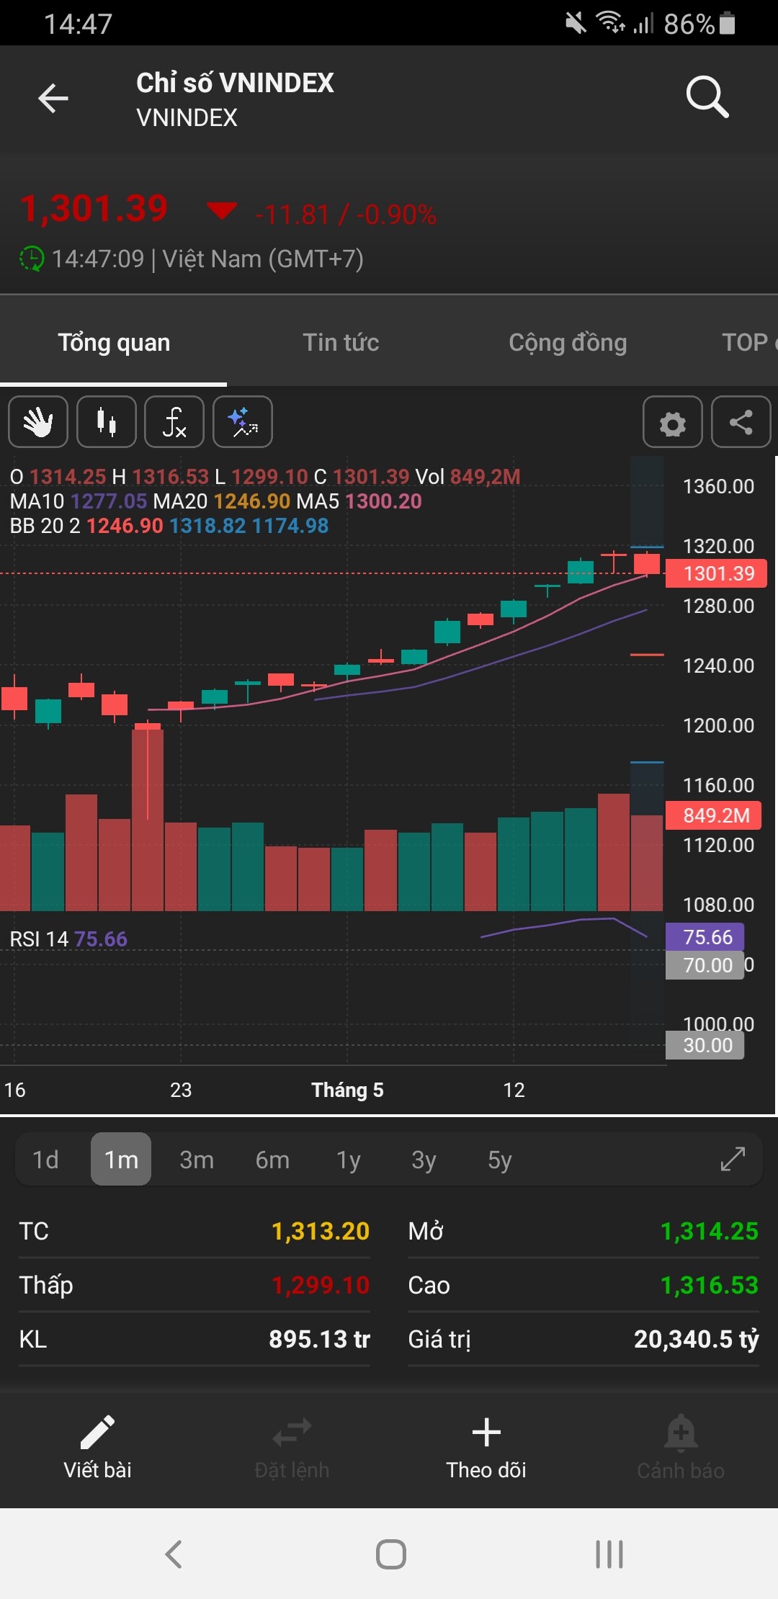This screenshot has width=778, height=1599.
Task: Tap the Vol 849,2M legend value
Action: pyautogui.click(x=468, y=477)
